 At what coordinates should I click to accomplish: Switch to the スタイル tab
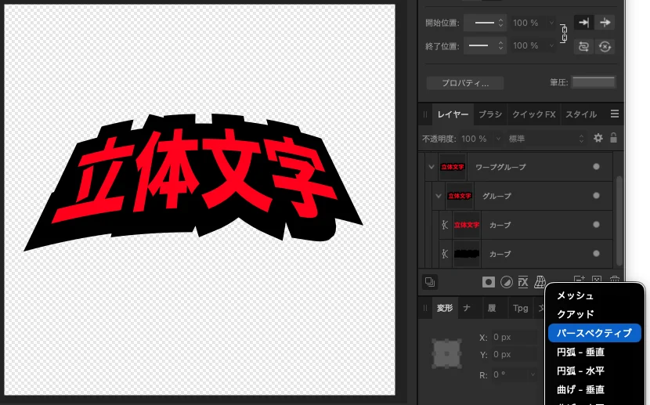pos(581,114)
